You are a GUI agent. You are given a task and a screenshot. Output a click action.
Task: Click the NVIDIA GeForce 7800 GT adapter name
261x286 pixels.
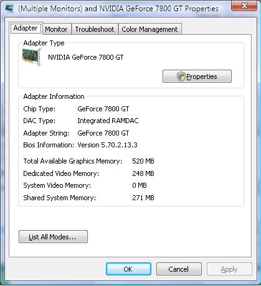(86, 57)
